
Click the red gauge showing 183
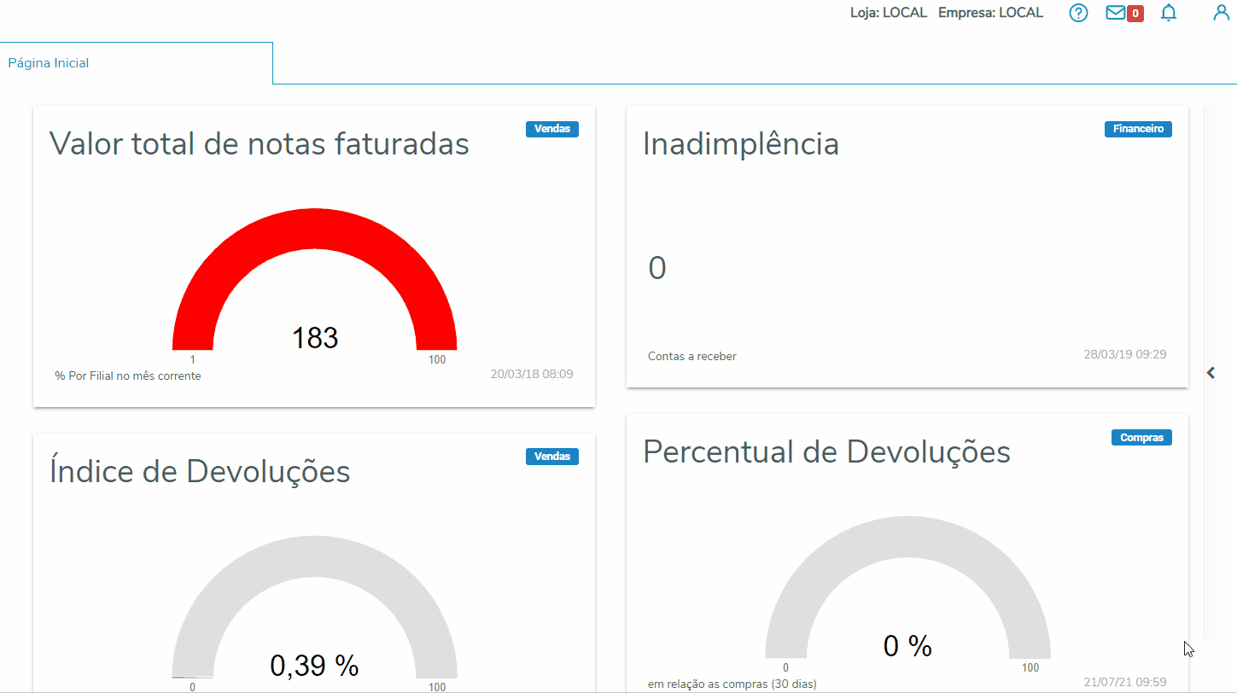314,279
